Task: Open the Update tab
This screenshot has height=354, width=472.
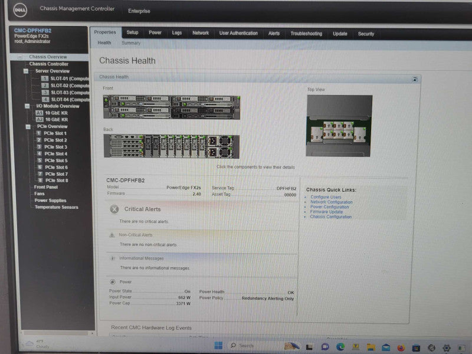Action: click(340, 34)
